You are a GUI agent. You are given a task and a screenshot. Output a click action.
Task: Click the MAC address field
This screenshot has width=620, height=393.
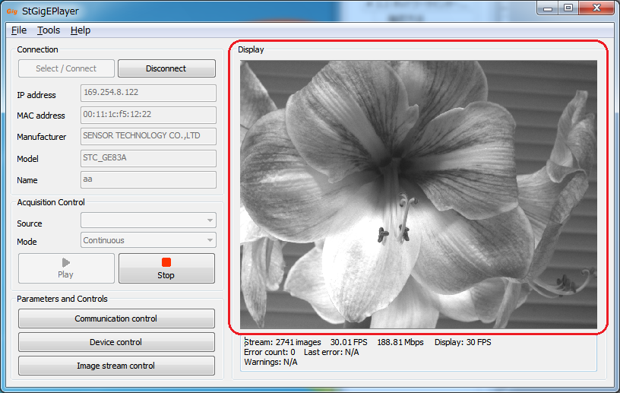(148, 115)
